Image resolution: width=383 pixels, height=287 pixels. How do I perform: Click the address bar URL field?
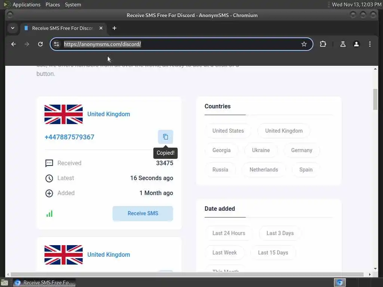click(x=181, y=44)
